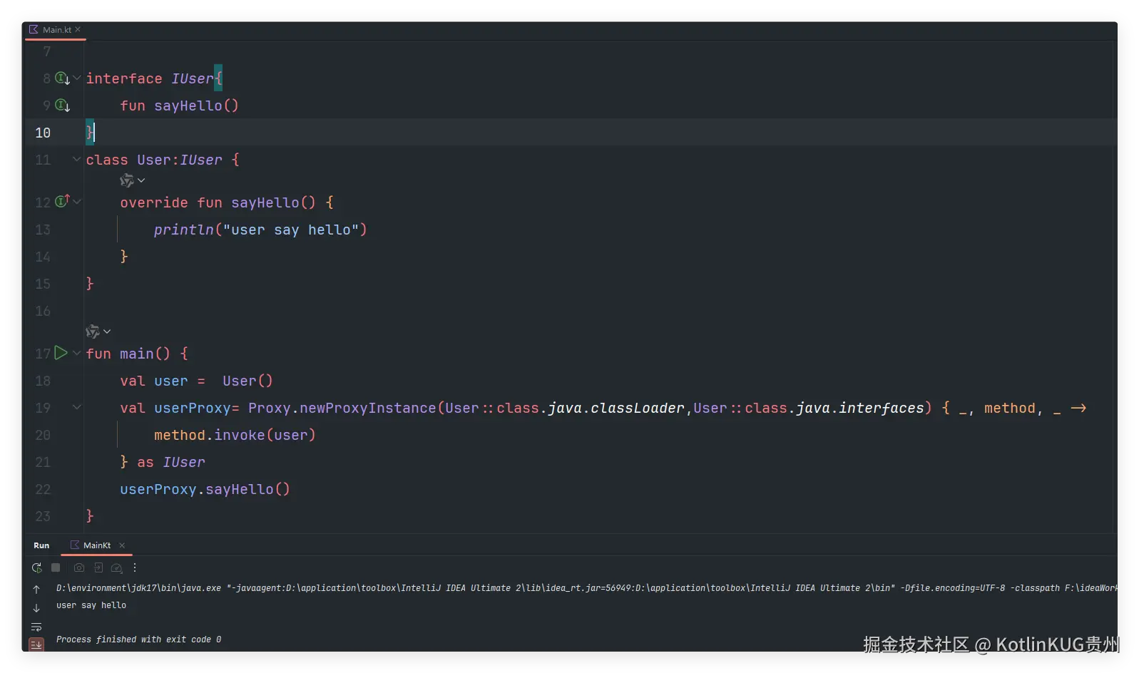Click the Stop process square button
This screenshot has width=1139, height=673.
(x=56, y=567)
